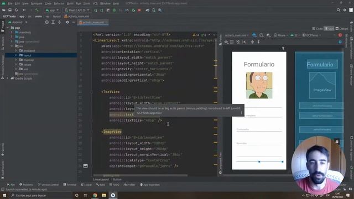The image size is (354, 199).
Task: Click the Sync/Reload toolbar icon
Action: 16,10
